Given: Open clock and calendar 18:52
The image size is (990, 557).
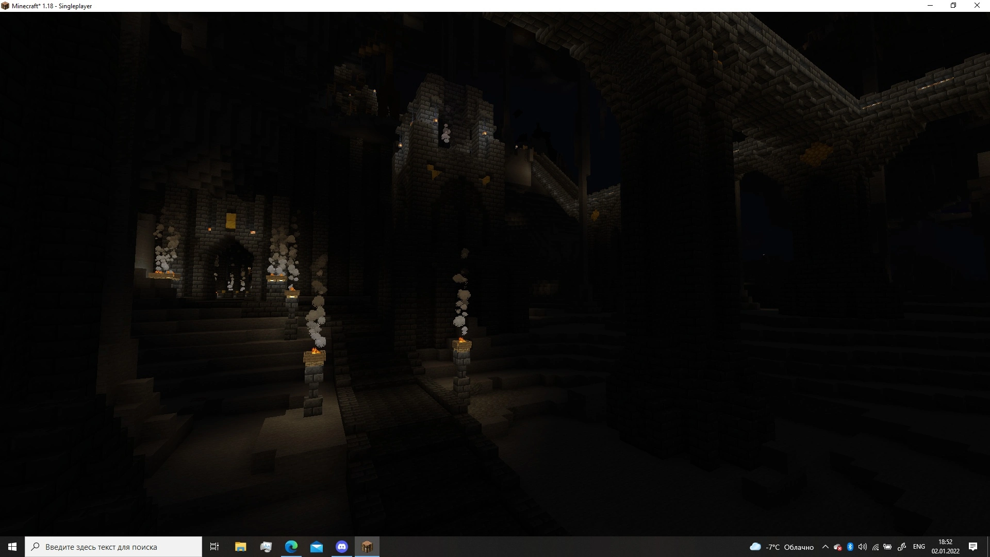Looking at the screenshot, I should tap(945, 547).
